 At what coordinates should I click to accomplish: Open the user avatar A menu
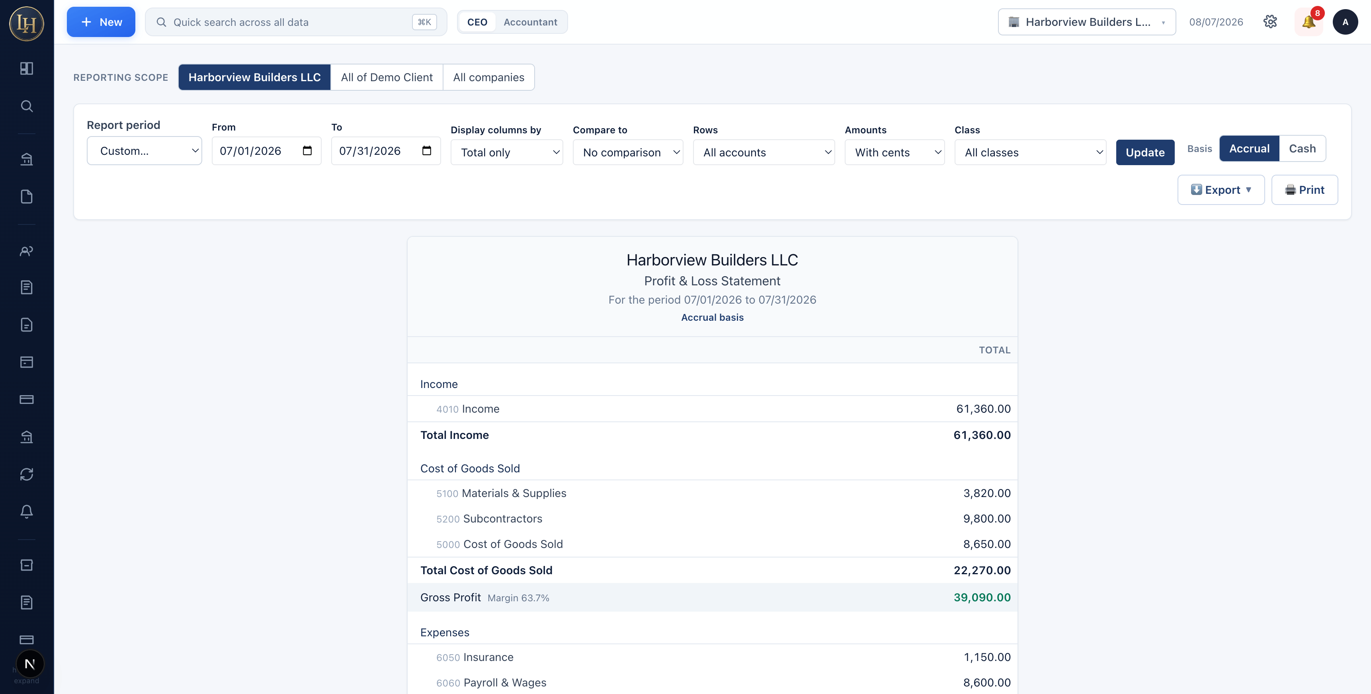[x=1345, y=22]
